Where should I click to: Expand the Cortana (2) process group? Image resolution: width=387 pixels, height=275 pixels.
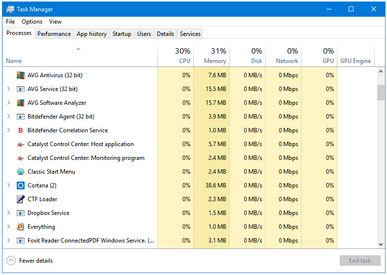click(x=8, y=185)
